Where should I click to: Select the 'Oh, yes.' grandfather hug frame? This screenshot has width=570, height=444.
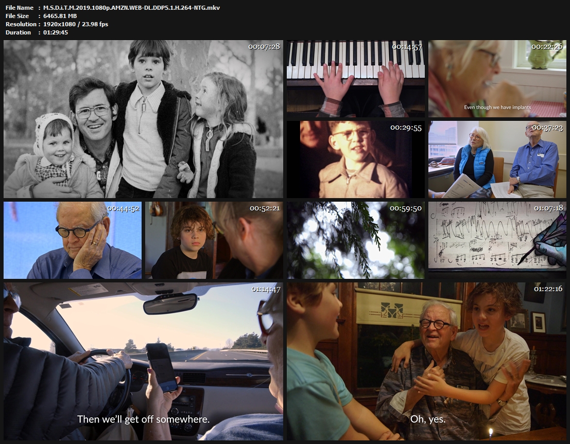(426, 361)
